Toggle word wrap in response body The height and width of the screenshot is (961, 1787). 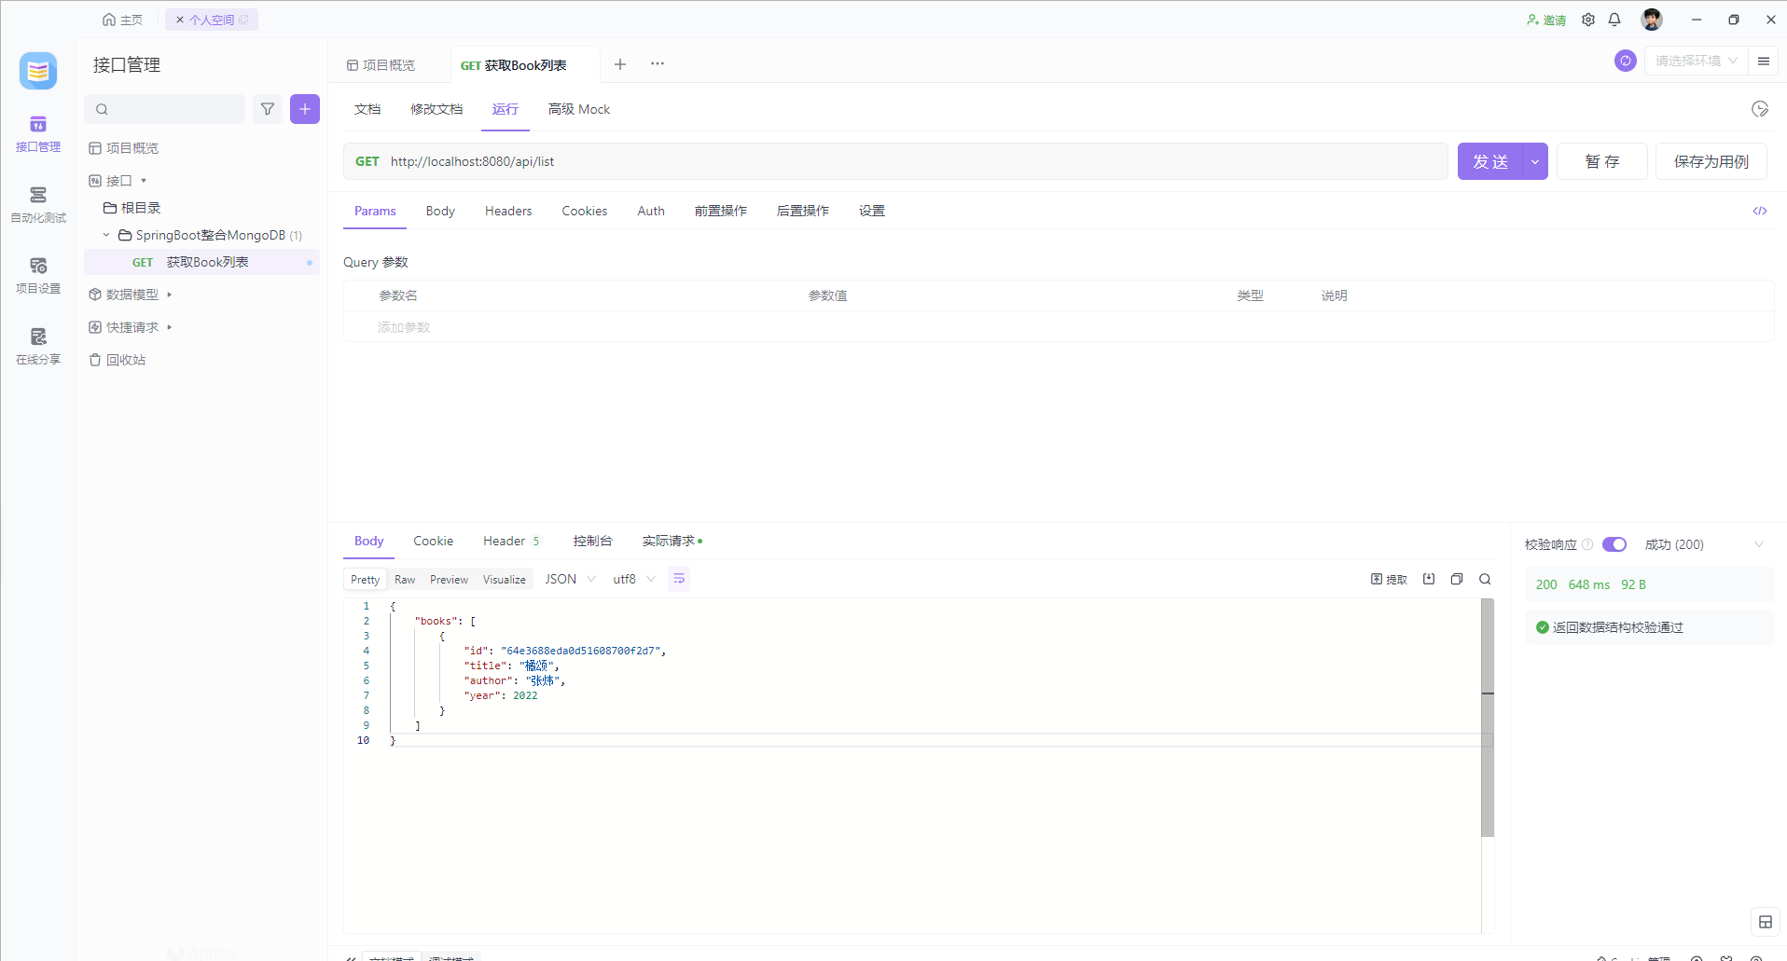[x=679, y=579]
